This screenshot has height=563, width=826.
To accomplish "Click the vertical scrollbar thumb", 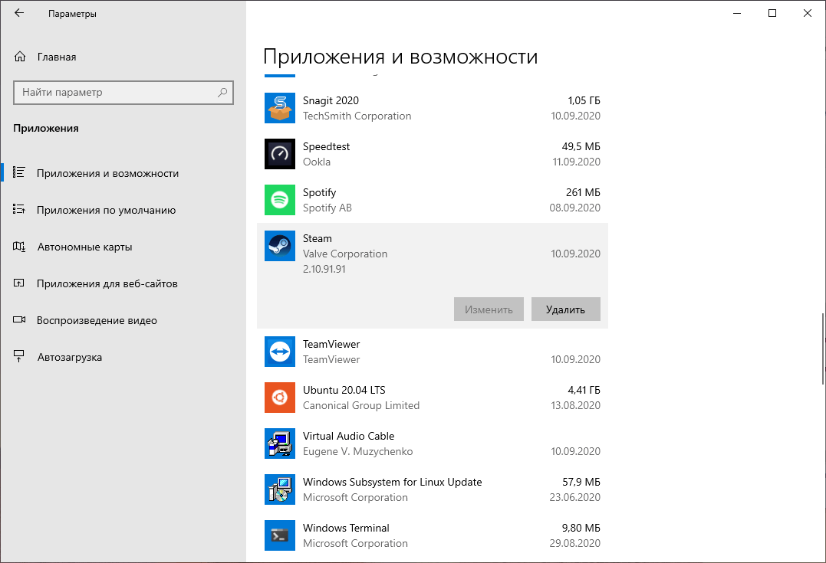I will [823, 349].
